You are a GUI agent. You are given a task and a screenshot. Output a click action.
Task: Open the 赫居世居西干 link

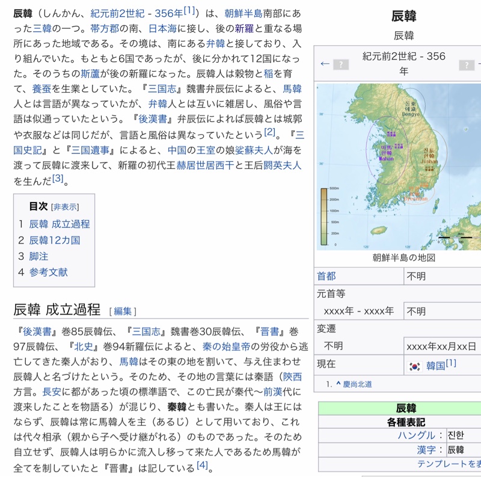pos(205,165)
